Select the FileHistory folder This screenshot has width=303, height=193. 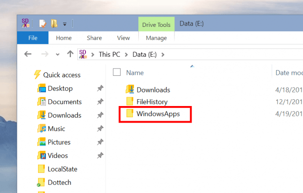pyautogui.click(x=152, y=102)
